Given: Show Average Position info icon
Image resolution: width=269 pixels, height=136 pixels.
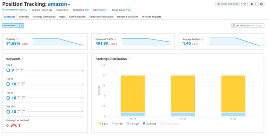Looking at the screenshot, I should click(x=202, y=39).
